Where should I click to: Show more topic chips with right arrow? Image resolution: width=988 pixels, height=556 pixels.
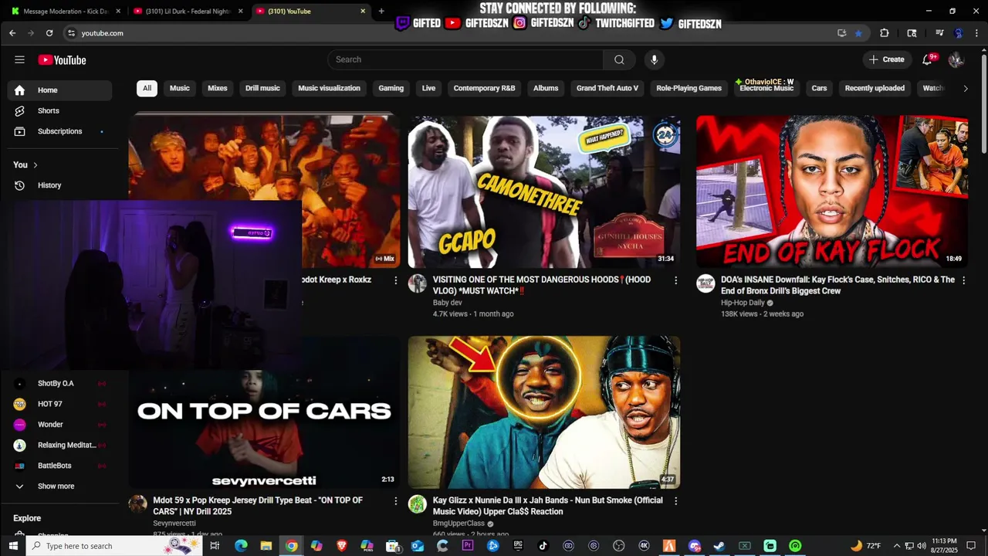coord(965,88)
